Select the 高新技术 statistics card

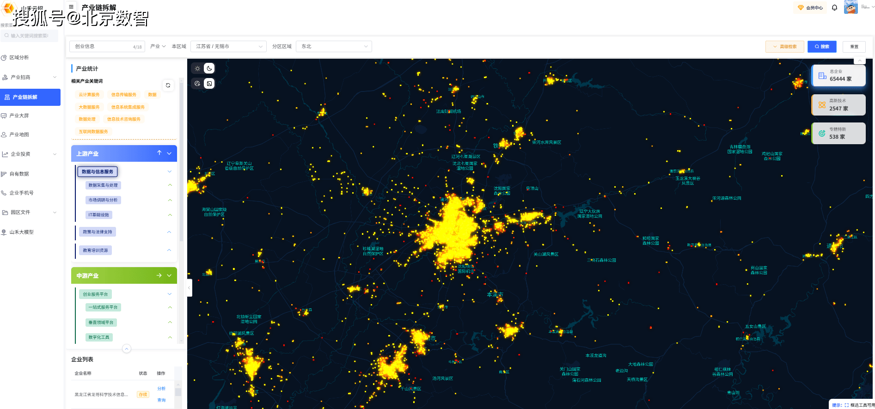click(x=838, y=105)
